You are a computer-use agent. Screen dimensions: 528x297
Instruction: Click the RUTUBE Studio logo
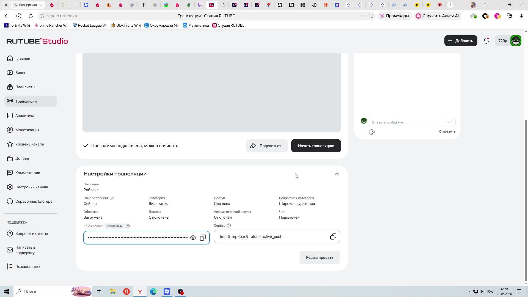point(37,41)
